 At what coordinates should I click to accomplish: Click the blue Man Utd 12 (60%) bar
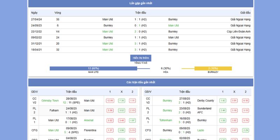coord(93,68)
